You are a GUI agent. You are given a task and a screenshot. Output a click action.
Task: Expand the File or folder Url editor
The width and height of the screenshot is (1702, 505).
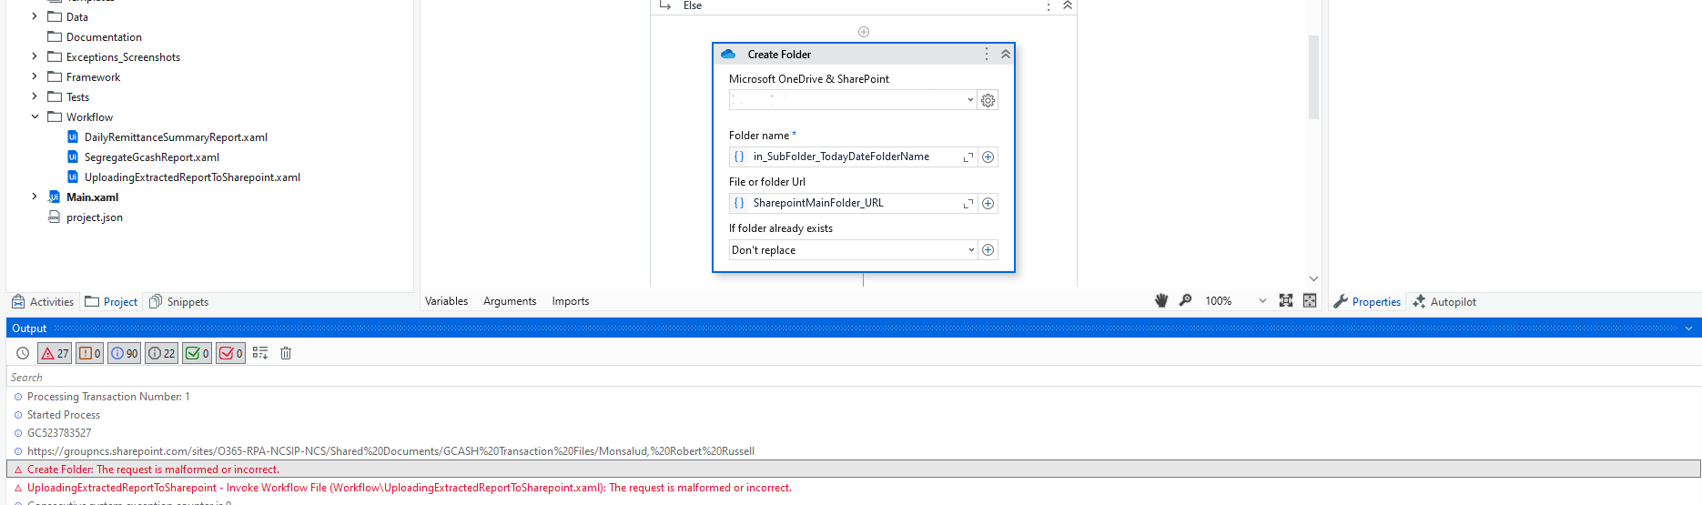[968, 204]
